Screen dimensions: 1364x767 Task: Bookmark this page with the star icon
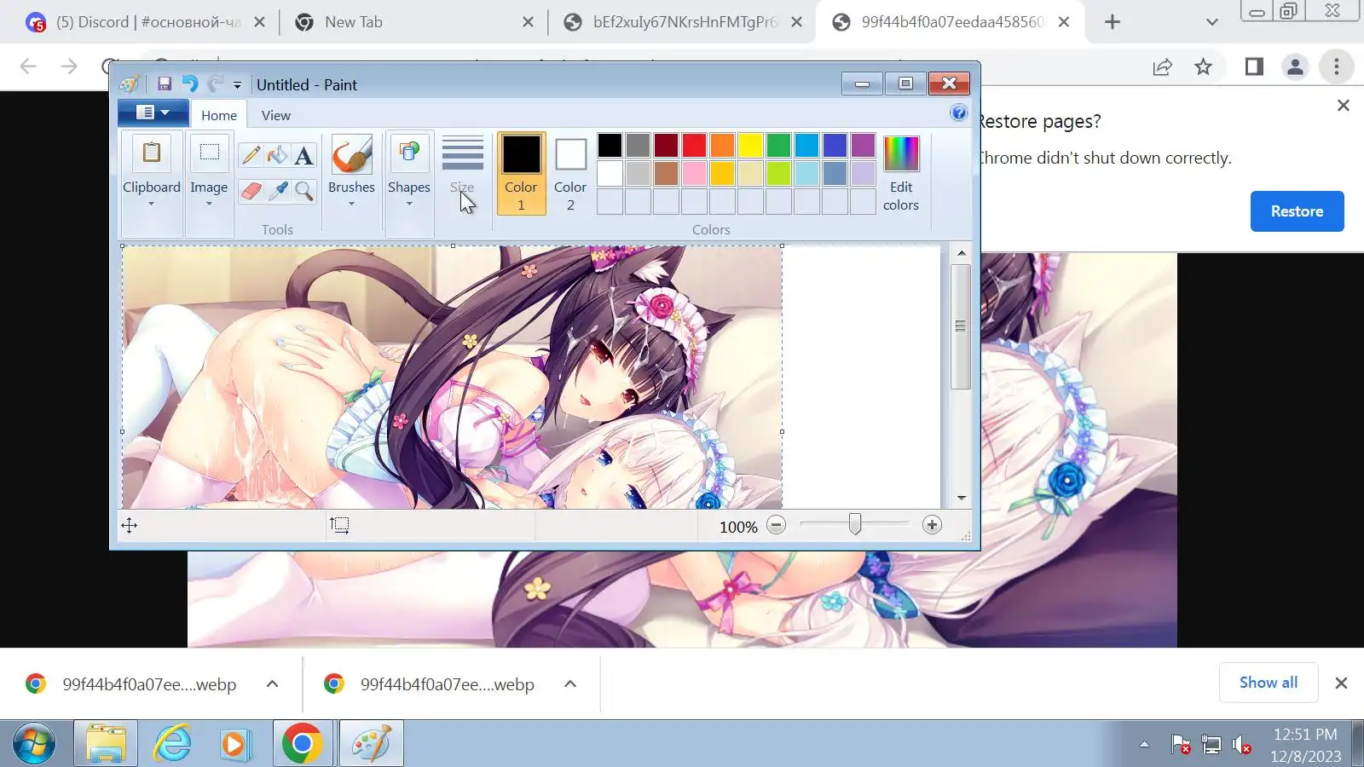pos(1203,66)
